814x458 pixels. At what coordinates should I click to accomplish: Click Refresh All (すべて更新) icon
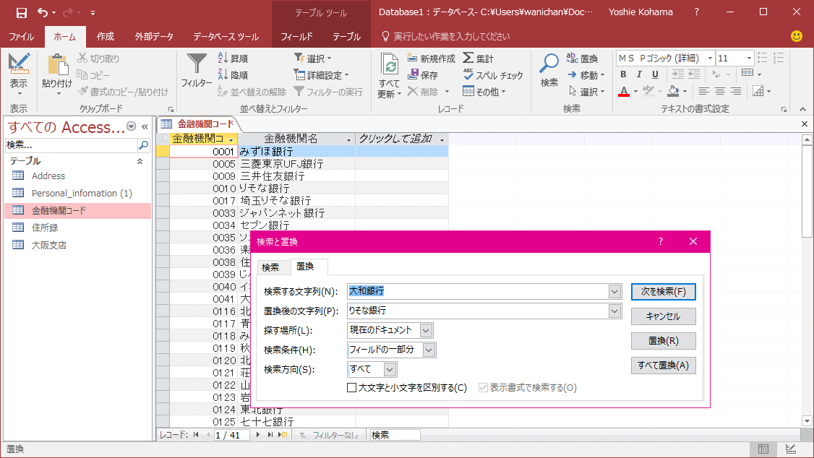[390, 65]
